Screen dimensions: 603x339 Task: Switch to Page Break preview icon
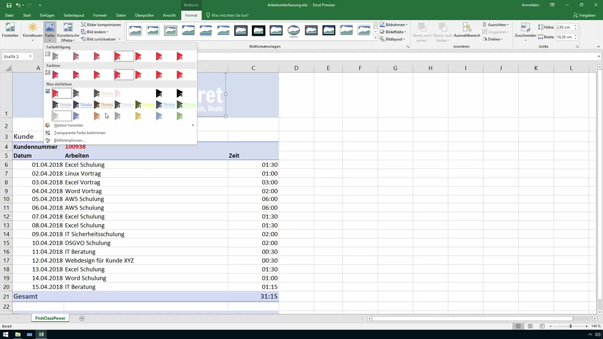click(x=542, y=326)
